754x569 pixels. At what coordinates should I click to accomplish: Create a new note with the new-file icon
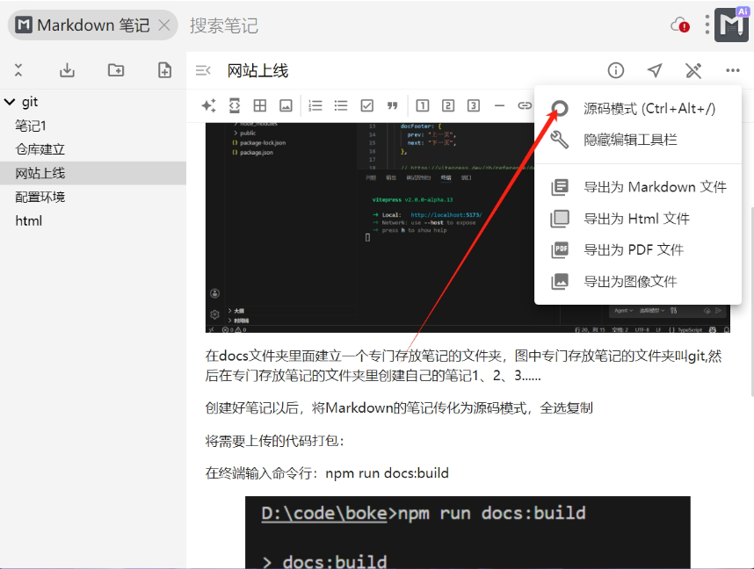(x=164, y=69)
